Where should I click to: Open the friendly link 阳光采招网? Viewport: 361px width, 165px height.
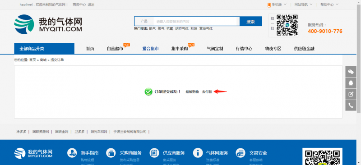(99, 132)
